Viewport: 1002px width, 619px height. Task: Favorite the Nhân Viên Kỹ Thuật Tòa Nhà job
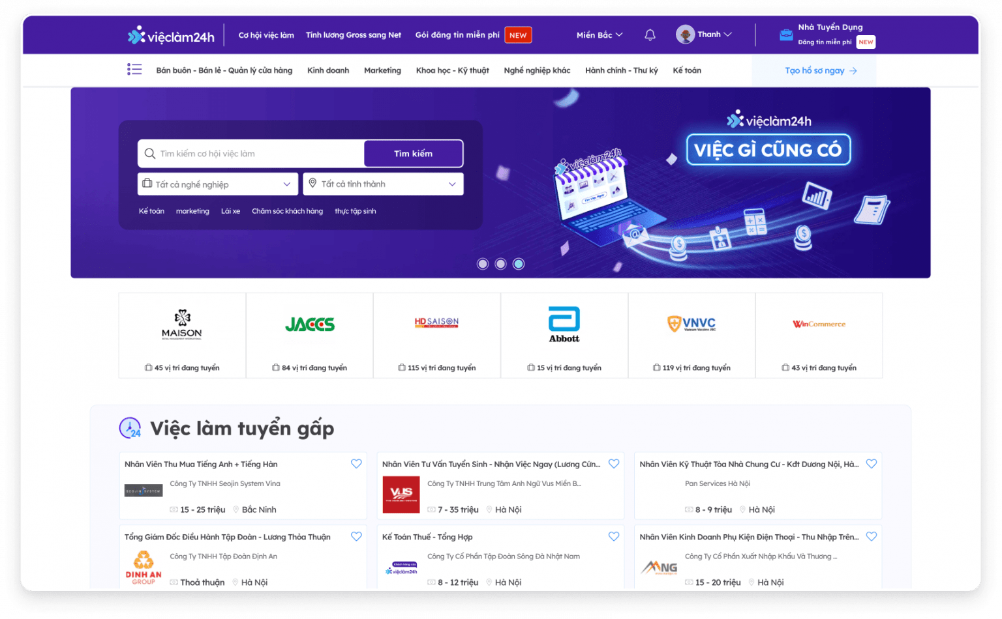coord(872,464)
